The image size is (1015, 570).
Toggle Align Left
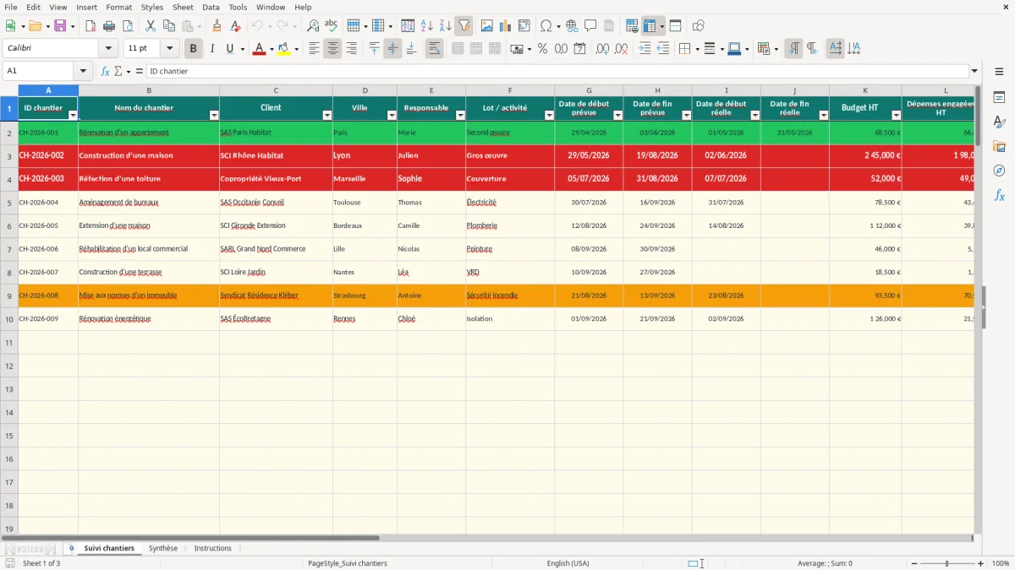coord(314,49)
